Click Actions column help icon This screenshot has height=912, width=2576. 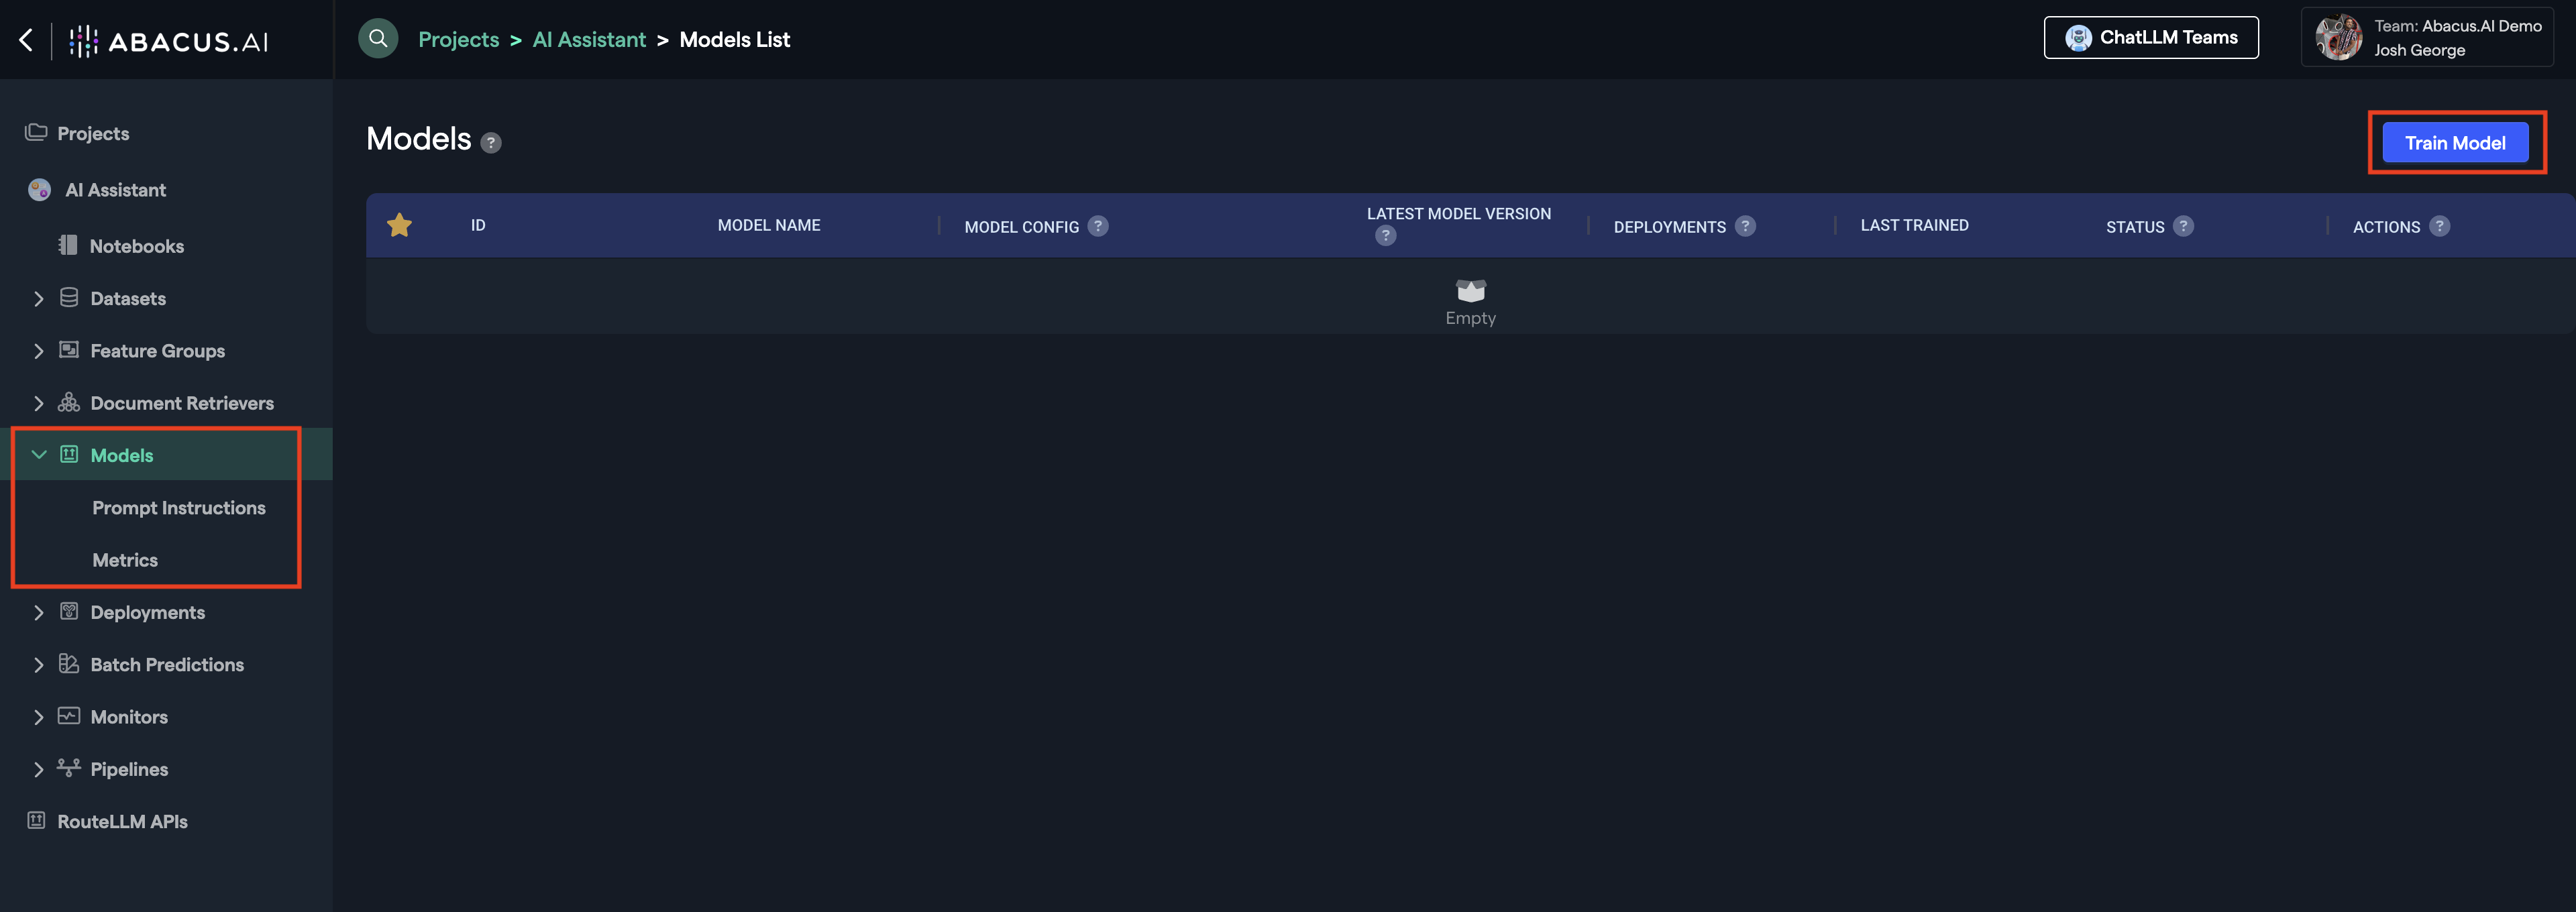click(x=2440, y=226)
